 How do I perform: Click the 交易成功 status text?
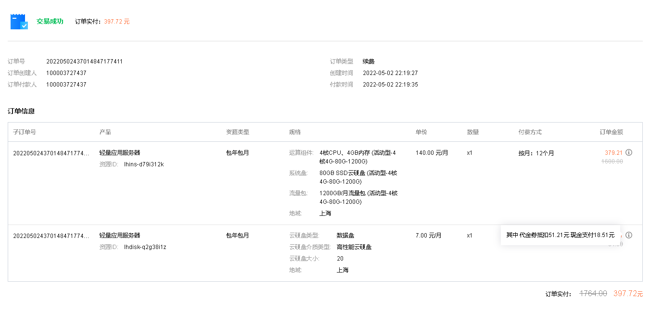(50, 22)
